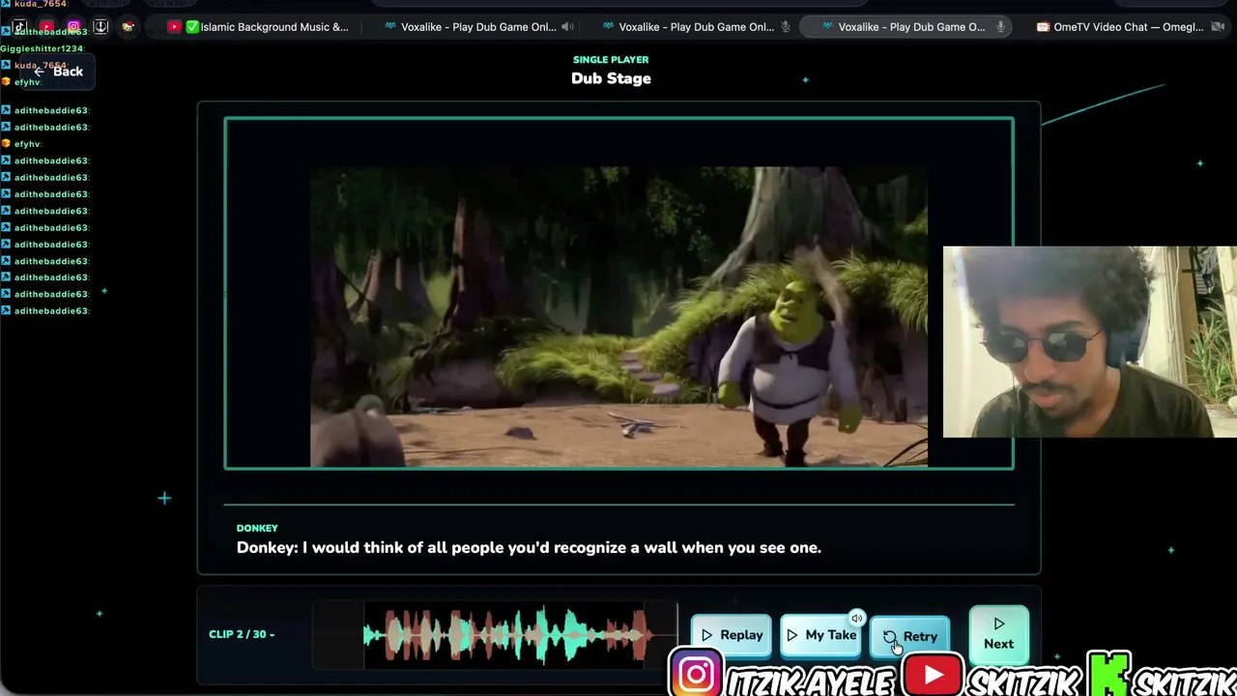Click the Shrek video clip
1237x696 pixels.
pos(618,317)
